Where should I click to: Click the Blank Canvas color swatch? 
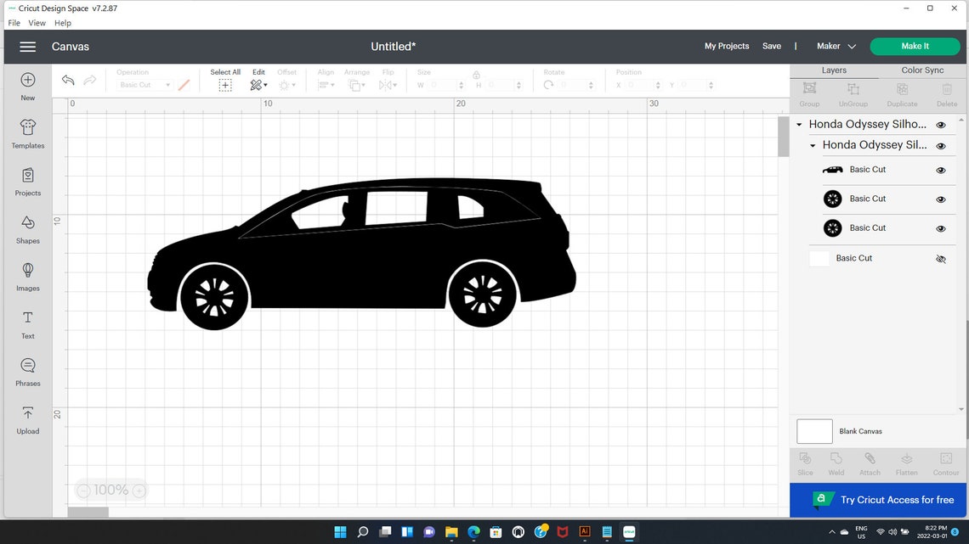(813, 431)
